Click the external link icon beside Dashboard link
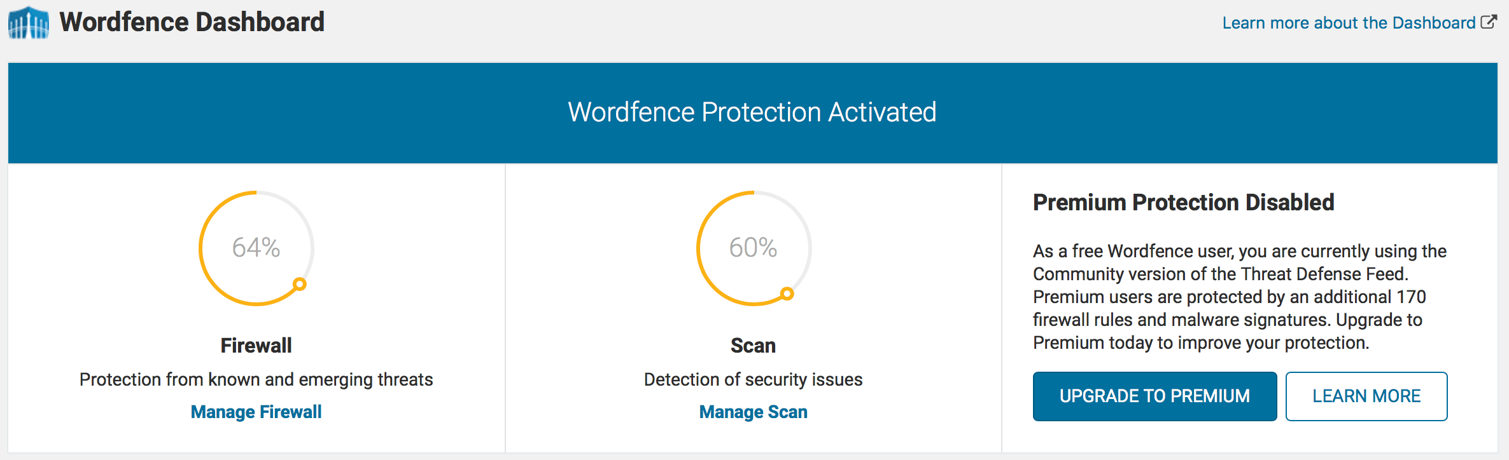 pyautogui.click(x=1489, y=22)
